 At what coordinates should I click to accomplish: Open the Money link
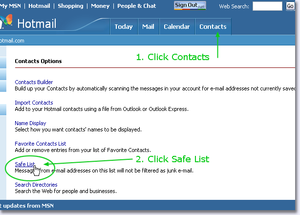pos(100,6)
